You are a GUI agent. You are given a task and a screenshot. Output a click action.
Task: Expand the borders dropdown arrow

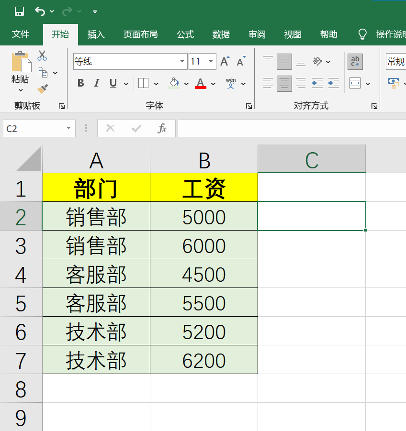tap(156, 84)
